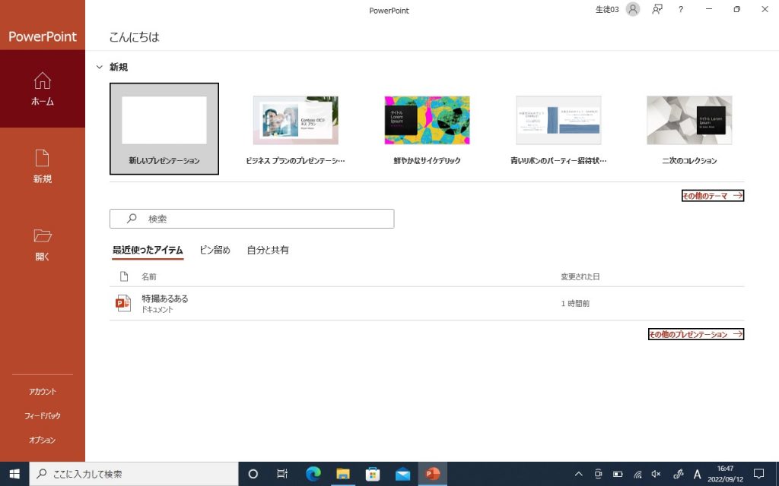Image resolution: width=779 pixels, height=486 pixels.
Task: Open Task View on the taskbar
Action: tap(282, 474)
